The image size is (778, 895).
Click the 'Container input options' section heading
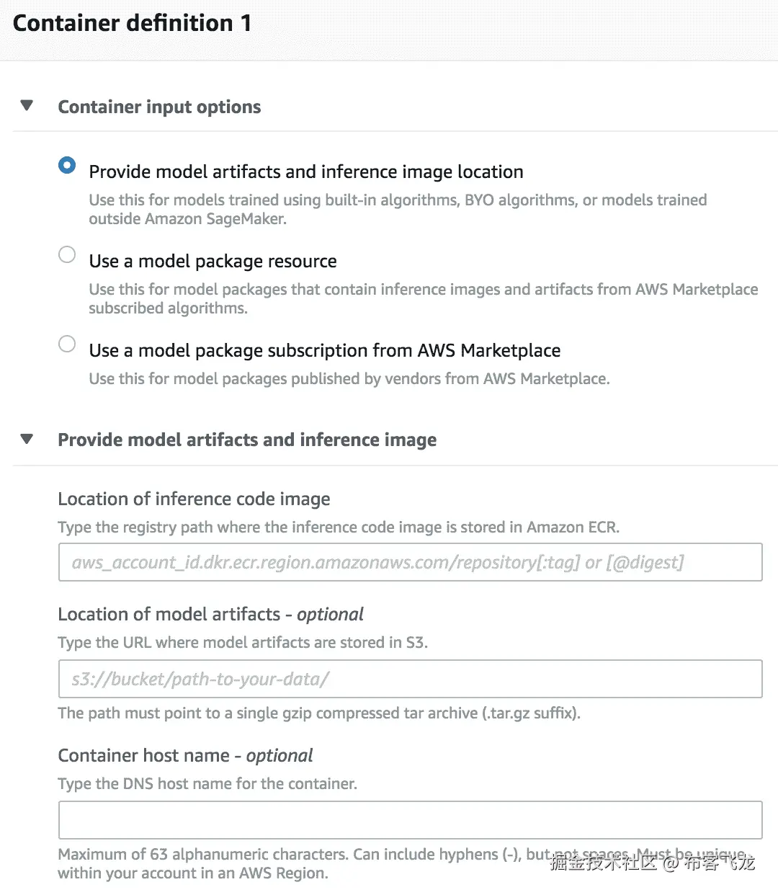click(159, 107)
